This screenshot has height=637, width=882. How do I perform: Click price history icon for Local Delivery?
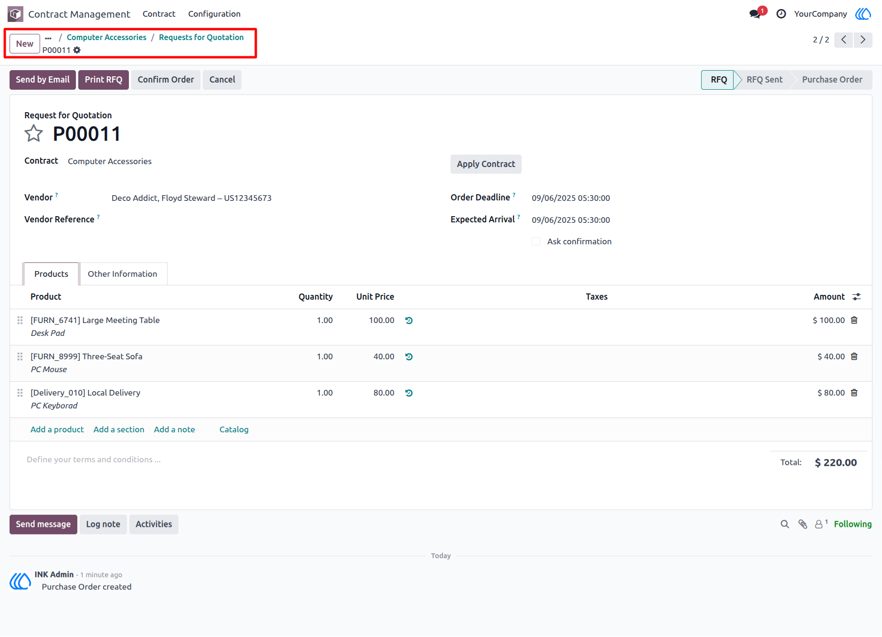pyautogui.click(x=409, y=393)
